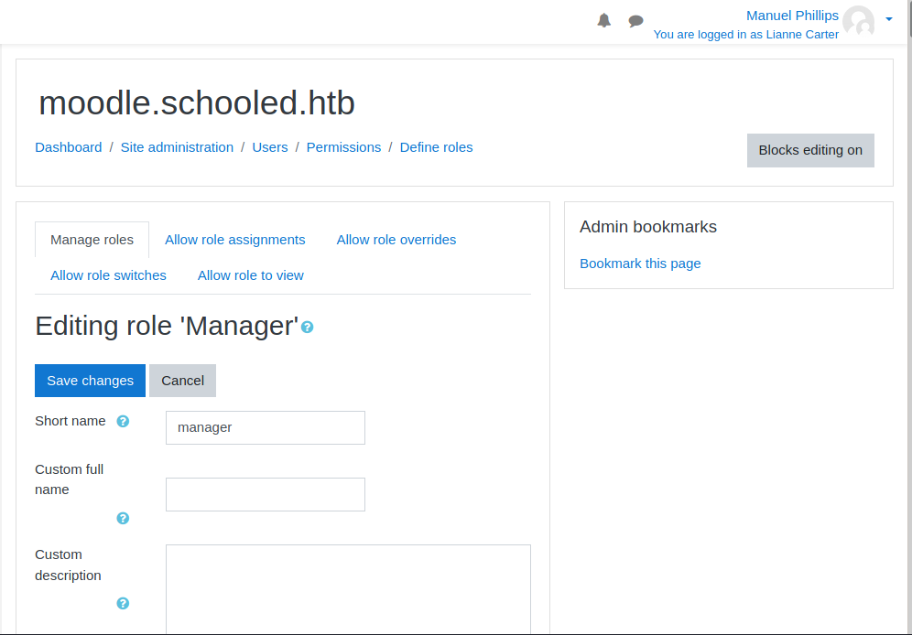This screenshot has height=635, width=912.
Task: Click help icon next to Short name
Action: [123, 422]
